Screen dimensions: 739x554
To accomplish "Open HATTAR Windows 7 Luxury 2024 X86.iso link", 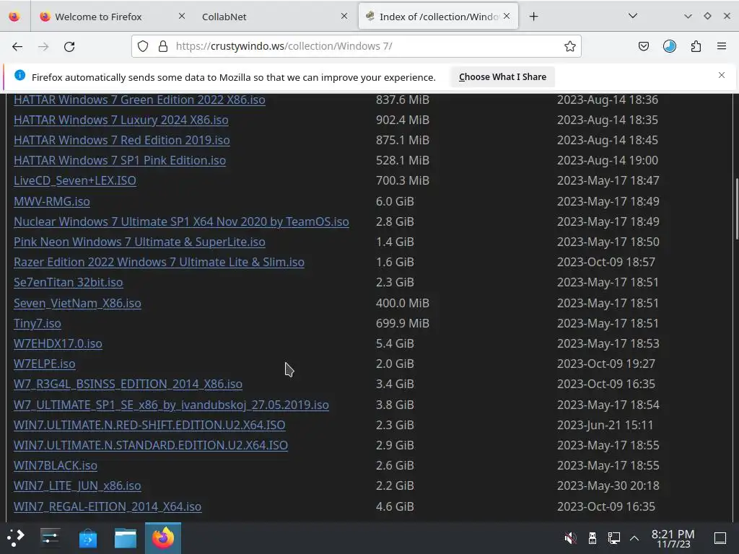I will tap(121, 120).
